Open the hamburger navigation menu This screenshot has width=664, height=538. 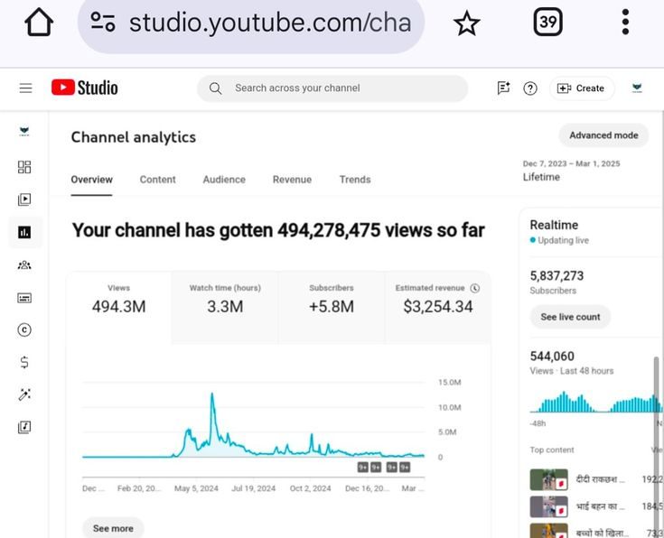coord(26,88)
